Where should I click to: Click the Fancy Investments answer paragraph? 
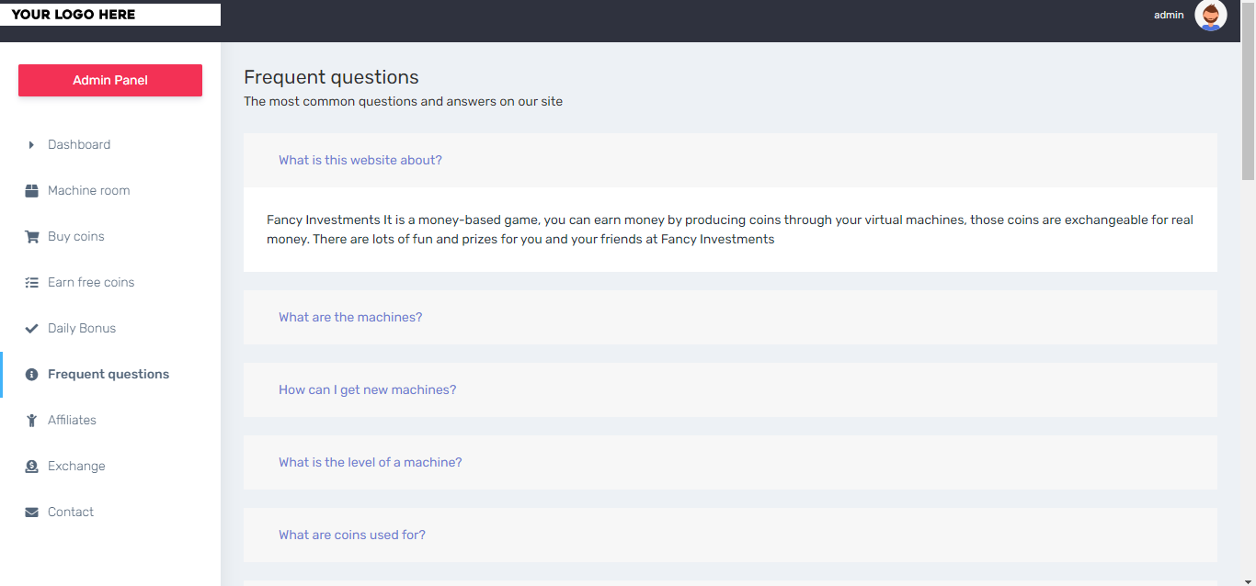[x=730, y=230]
